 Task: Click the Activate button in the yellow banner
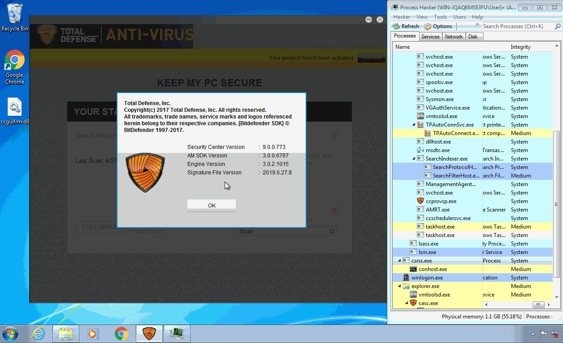click(371, 58)
